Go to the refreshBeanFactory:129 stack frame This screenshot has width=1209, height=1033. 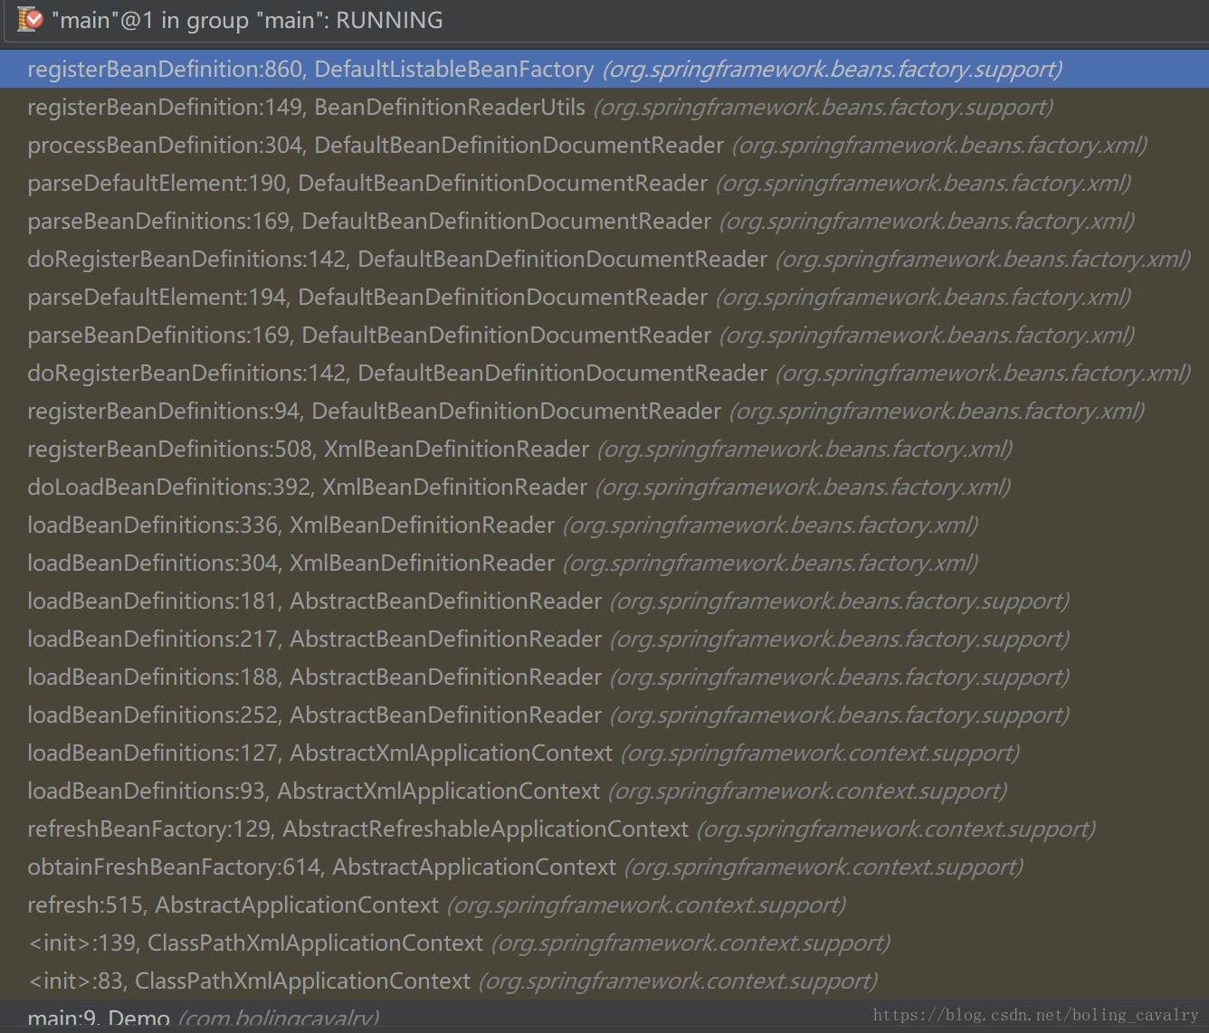coord(604,829)
